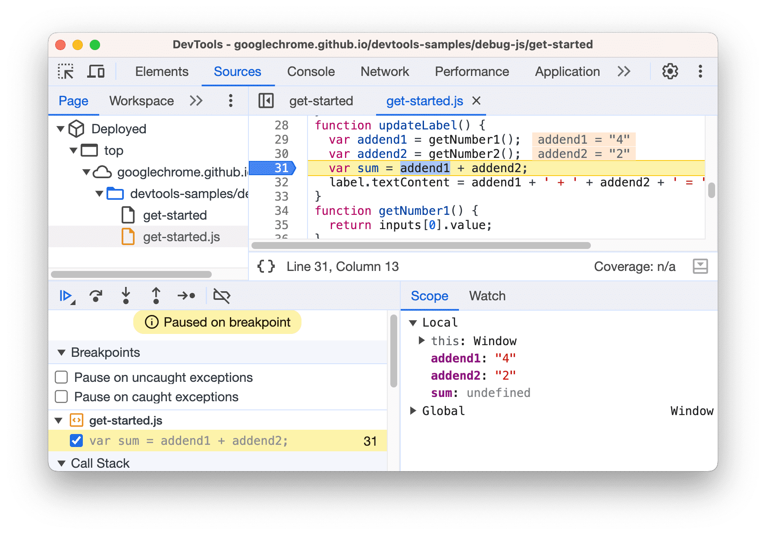766x535 pixels.
Task: Click the Step next statement icon
Action: pos(186,296)
